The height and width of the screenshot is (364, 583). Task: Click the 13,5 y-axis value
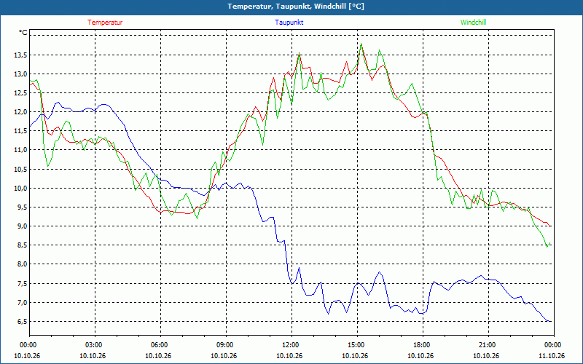pyautogui.click(x=21, y=55)
